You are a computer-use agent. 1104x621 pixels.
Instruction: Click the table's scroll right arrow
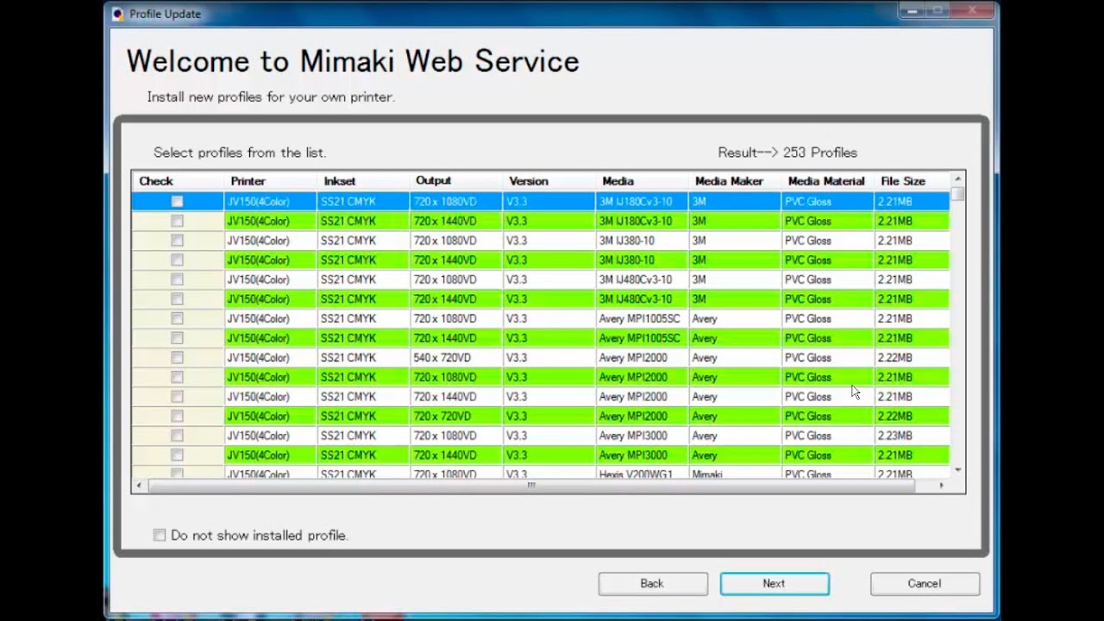(941, 486)
